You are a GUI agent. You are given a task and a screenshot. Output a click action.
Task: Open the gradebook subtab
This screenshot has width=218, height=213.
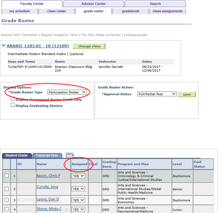tap(130, 11)
